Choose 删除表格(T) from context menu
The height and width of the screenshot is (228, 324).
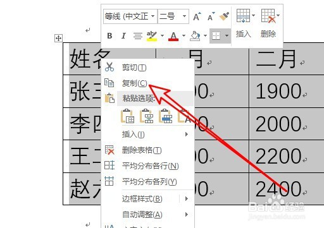(x=147, y=150)
